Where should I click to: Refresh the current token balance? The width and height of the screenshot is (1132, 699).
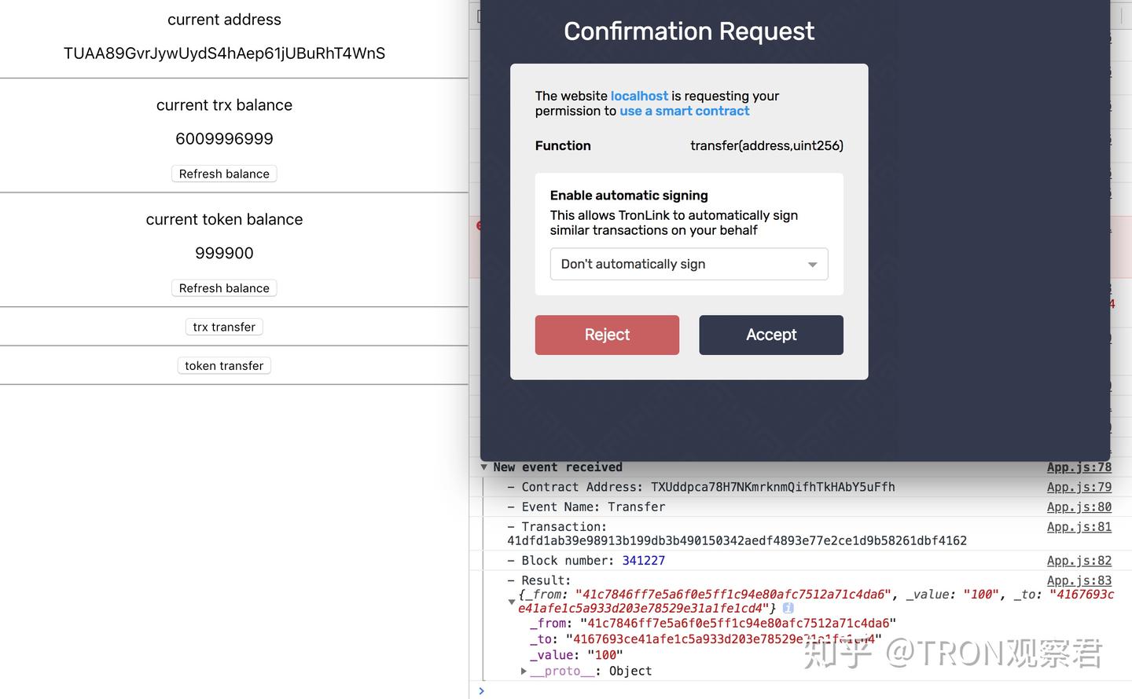(224, 288)
